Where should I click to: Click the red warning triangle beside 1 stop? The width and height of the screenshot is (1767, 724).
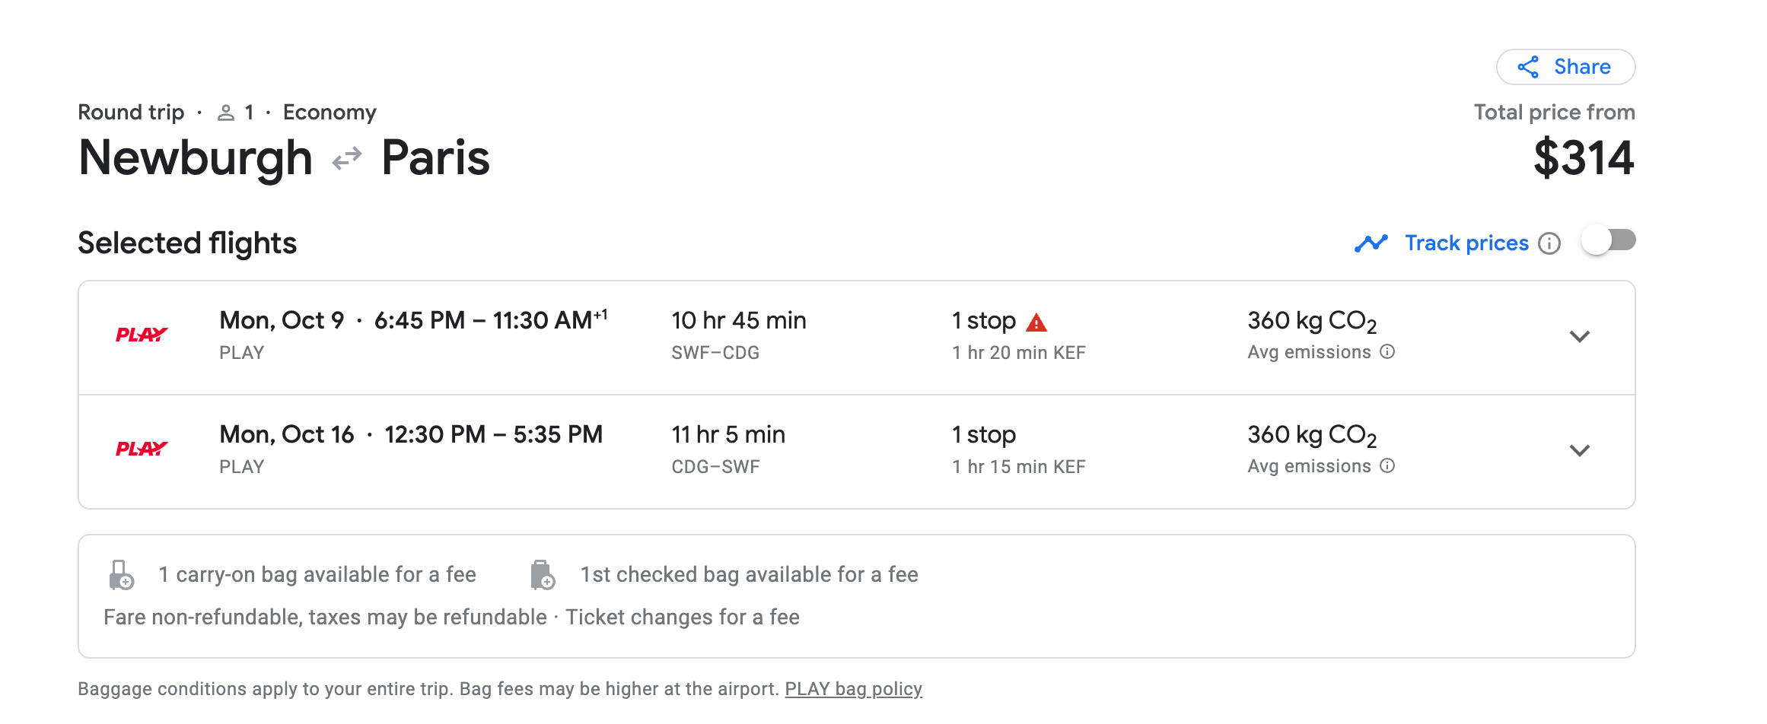pos(1036,322)
